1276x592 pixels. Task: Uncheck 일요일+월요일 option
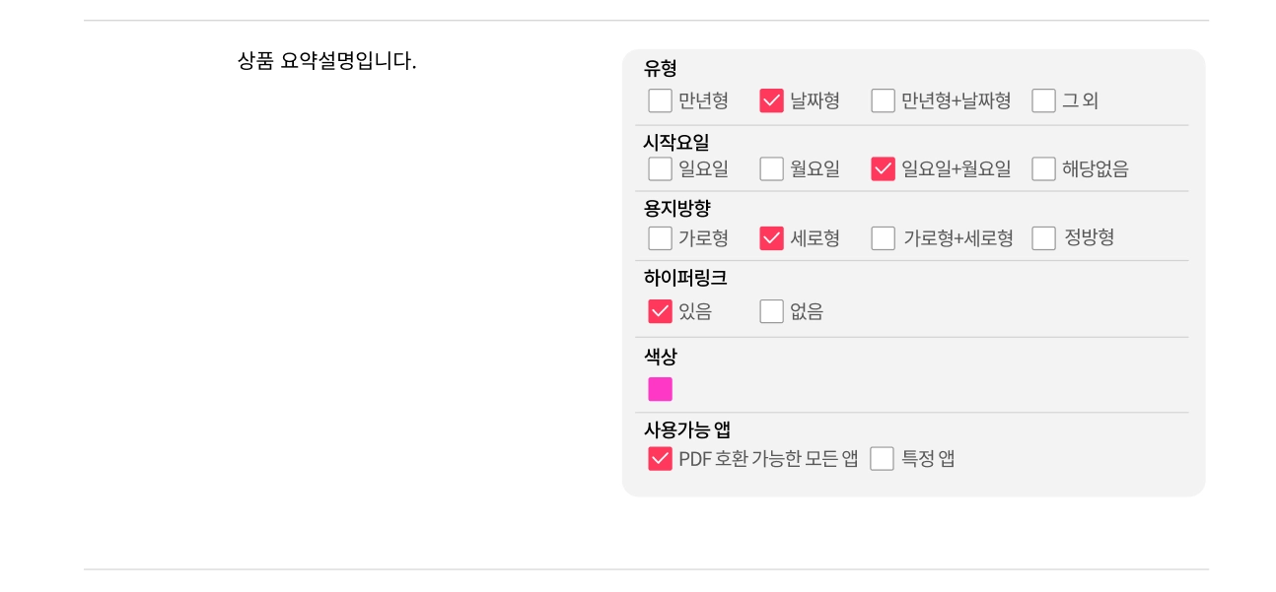tap(883, 168)
